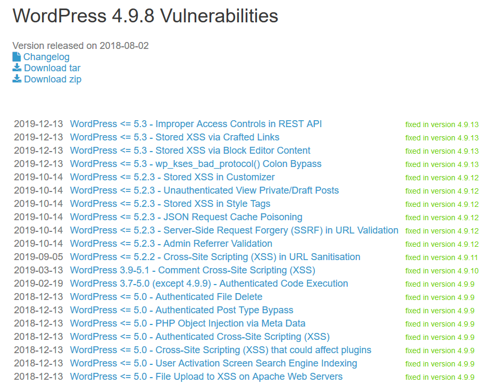Open the Download zip link
This screenshot has height=392, width=491.
point(53,79)
